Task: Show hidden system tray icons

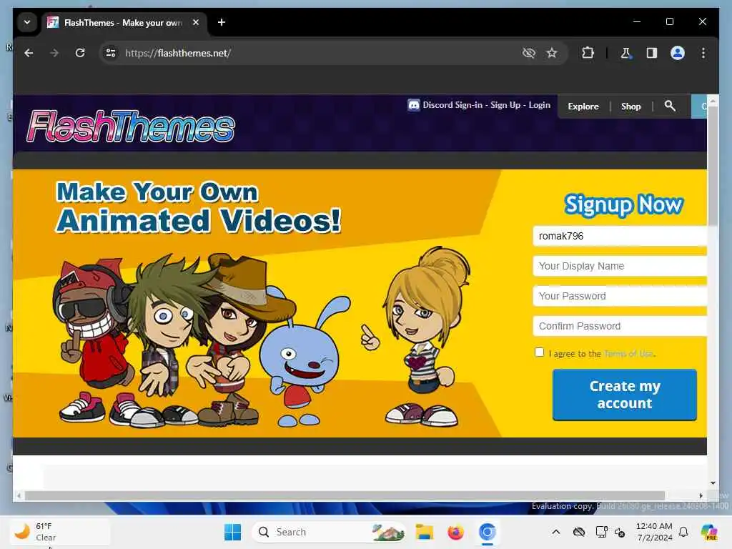Action: [x=555, y=532]
